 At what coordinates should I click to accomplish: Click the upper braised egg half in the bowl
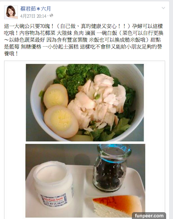point(55,96)
